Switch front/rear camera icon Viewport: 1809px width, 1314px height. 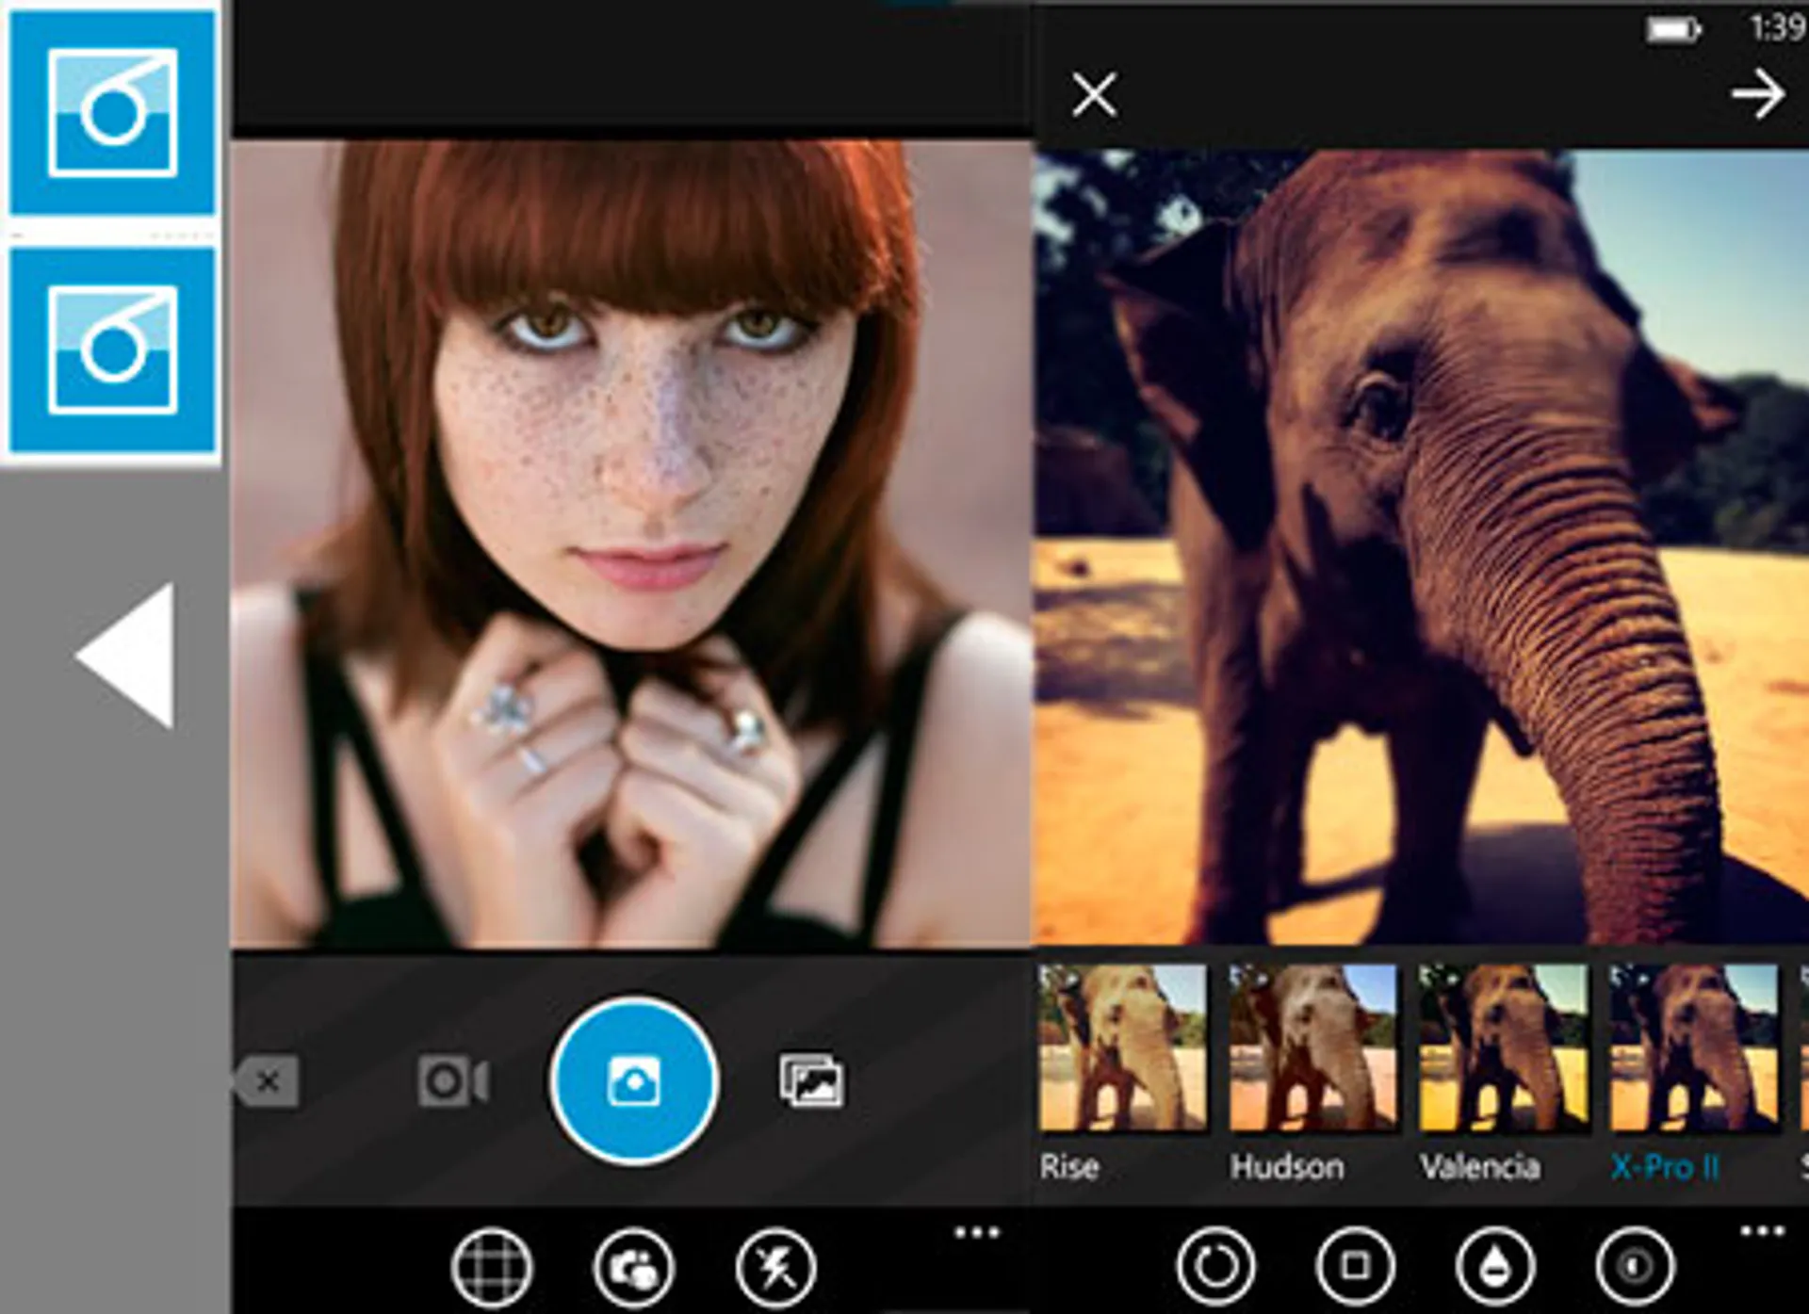point(634,1268)
